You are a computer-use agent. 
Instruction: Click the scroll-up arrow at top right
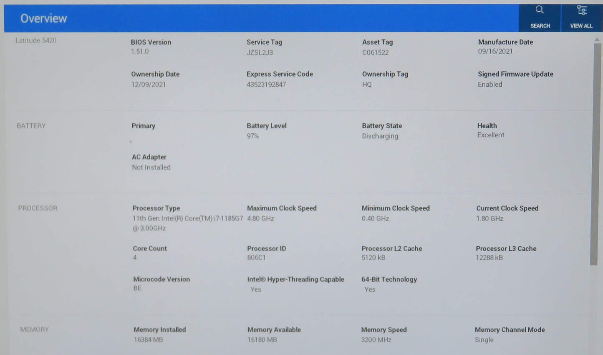(597, 40)
